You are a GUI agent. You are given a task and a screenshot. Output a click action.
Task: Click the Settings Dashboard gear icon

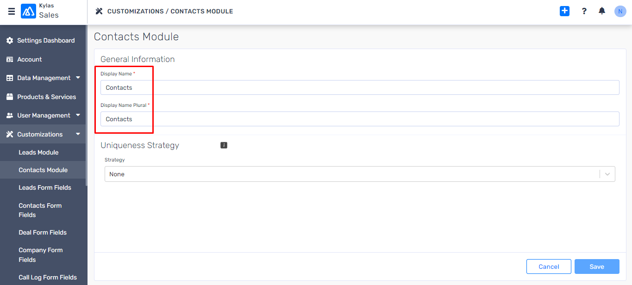(9, 41)
